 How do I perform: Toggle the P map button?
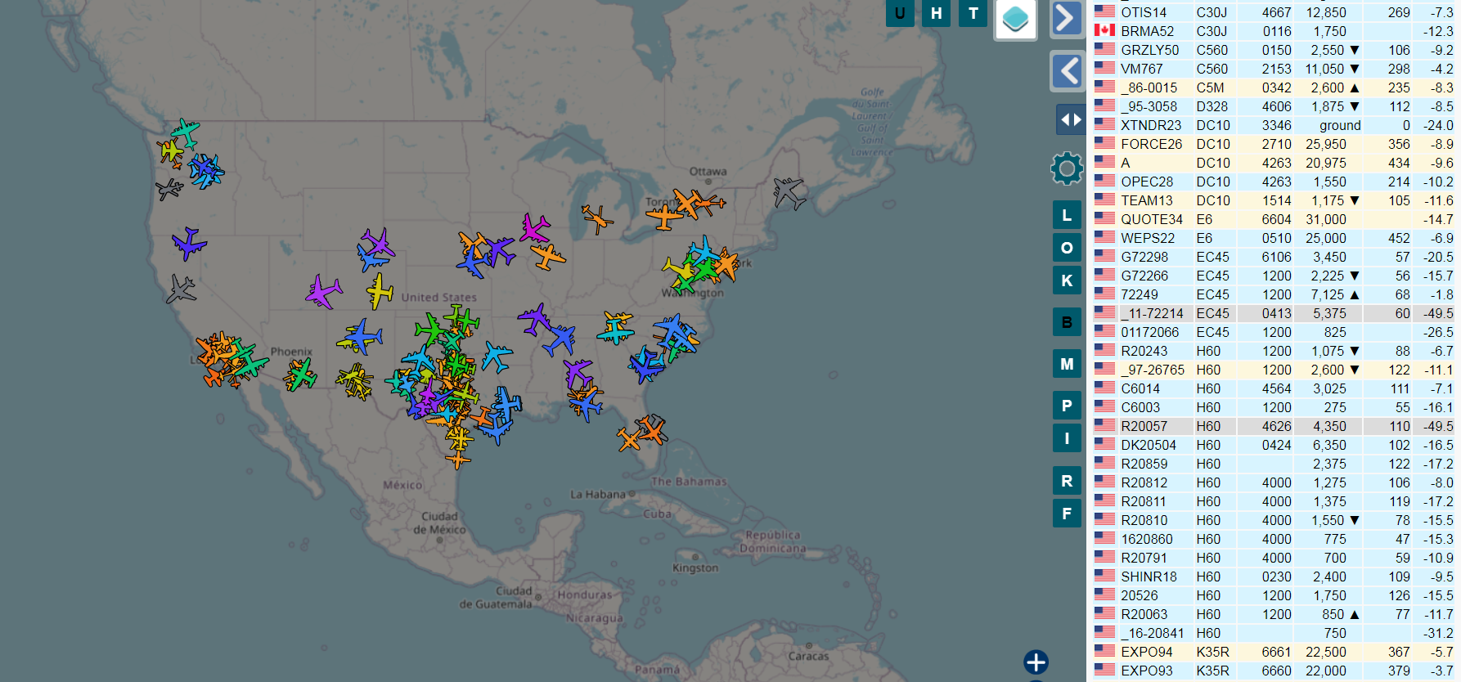pos(1067,406)
